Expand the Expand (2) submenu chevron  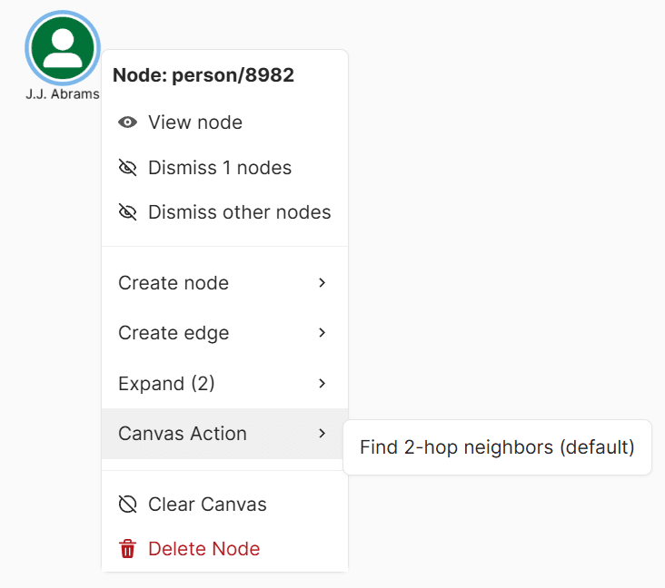tap(322, 384)
